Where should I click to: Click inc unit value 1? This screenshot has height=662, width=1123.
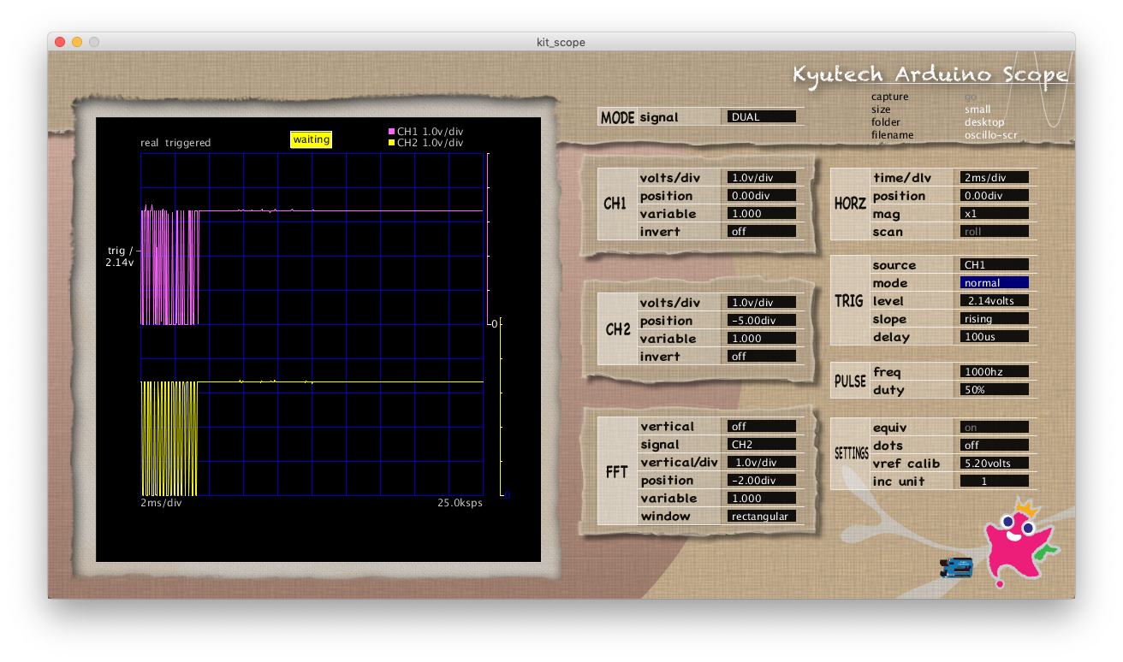995,482
